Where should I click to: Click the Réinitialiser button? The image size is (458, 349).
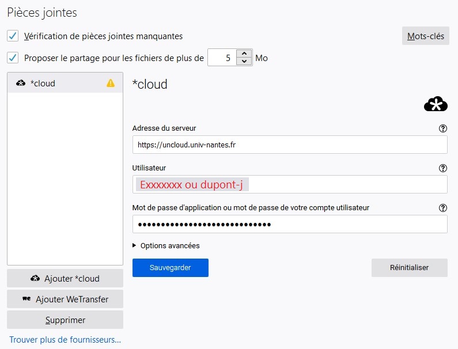[409, 268]
